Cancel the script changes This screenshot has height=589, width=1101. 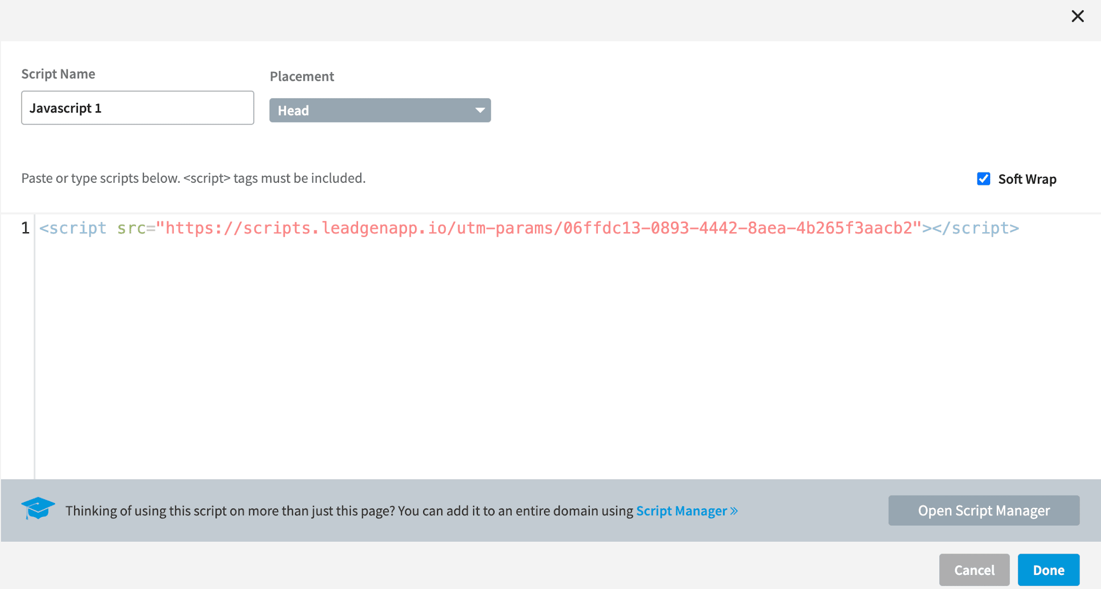pos(974,570)
